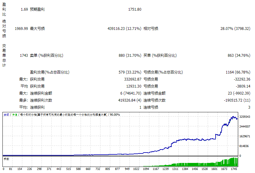Click the 相对亏损 value 28.07% (3798.32)
This screenshot has width=255, height=173.
coord(235,29)
